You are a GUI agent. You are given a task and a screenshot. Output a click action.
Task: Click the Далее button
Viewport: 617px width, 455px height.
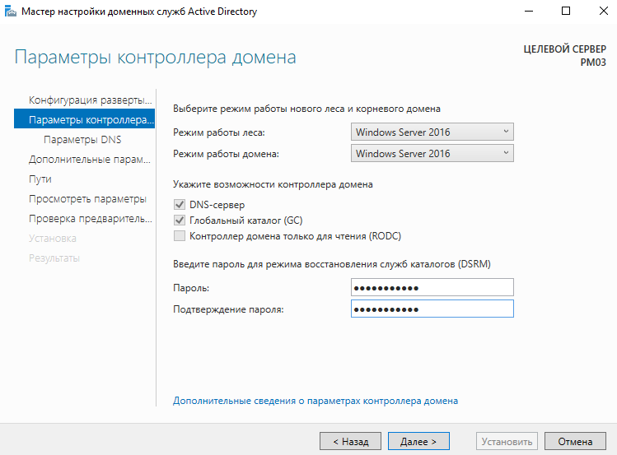(x=418, y=441)
